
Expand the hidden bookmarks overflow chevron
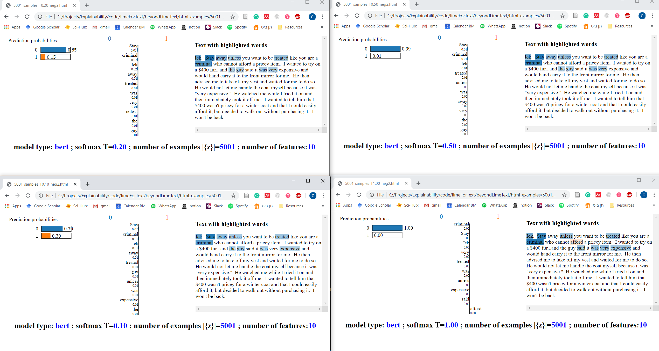[x=322, y=27]
